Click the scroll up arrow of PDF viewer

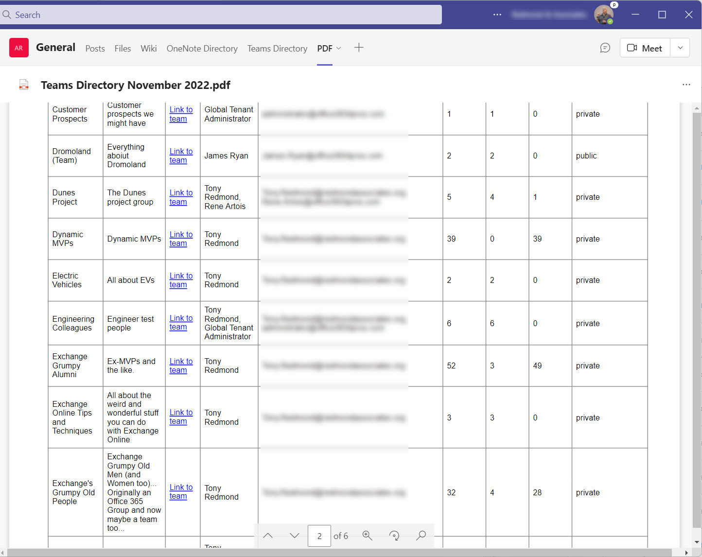click(697, 108)
